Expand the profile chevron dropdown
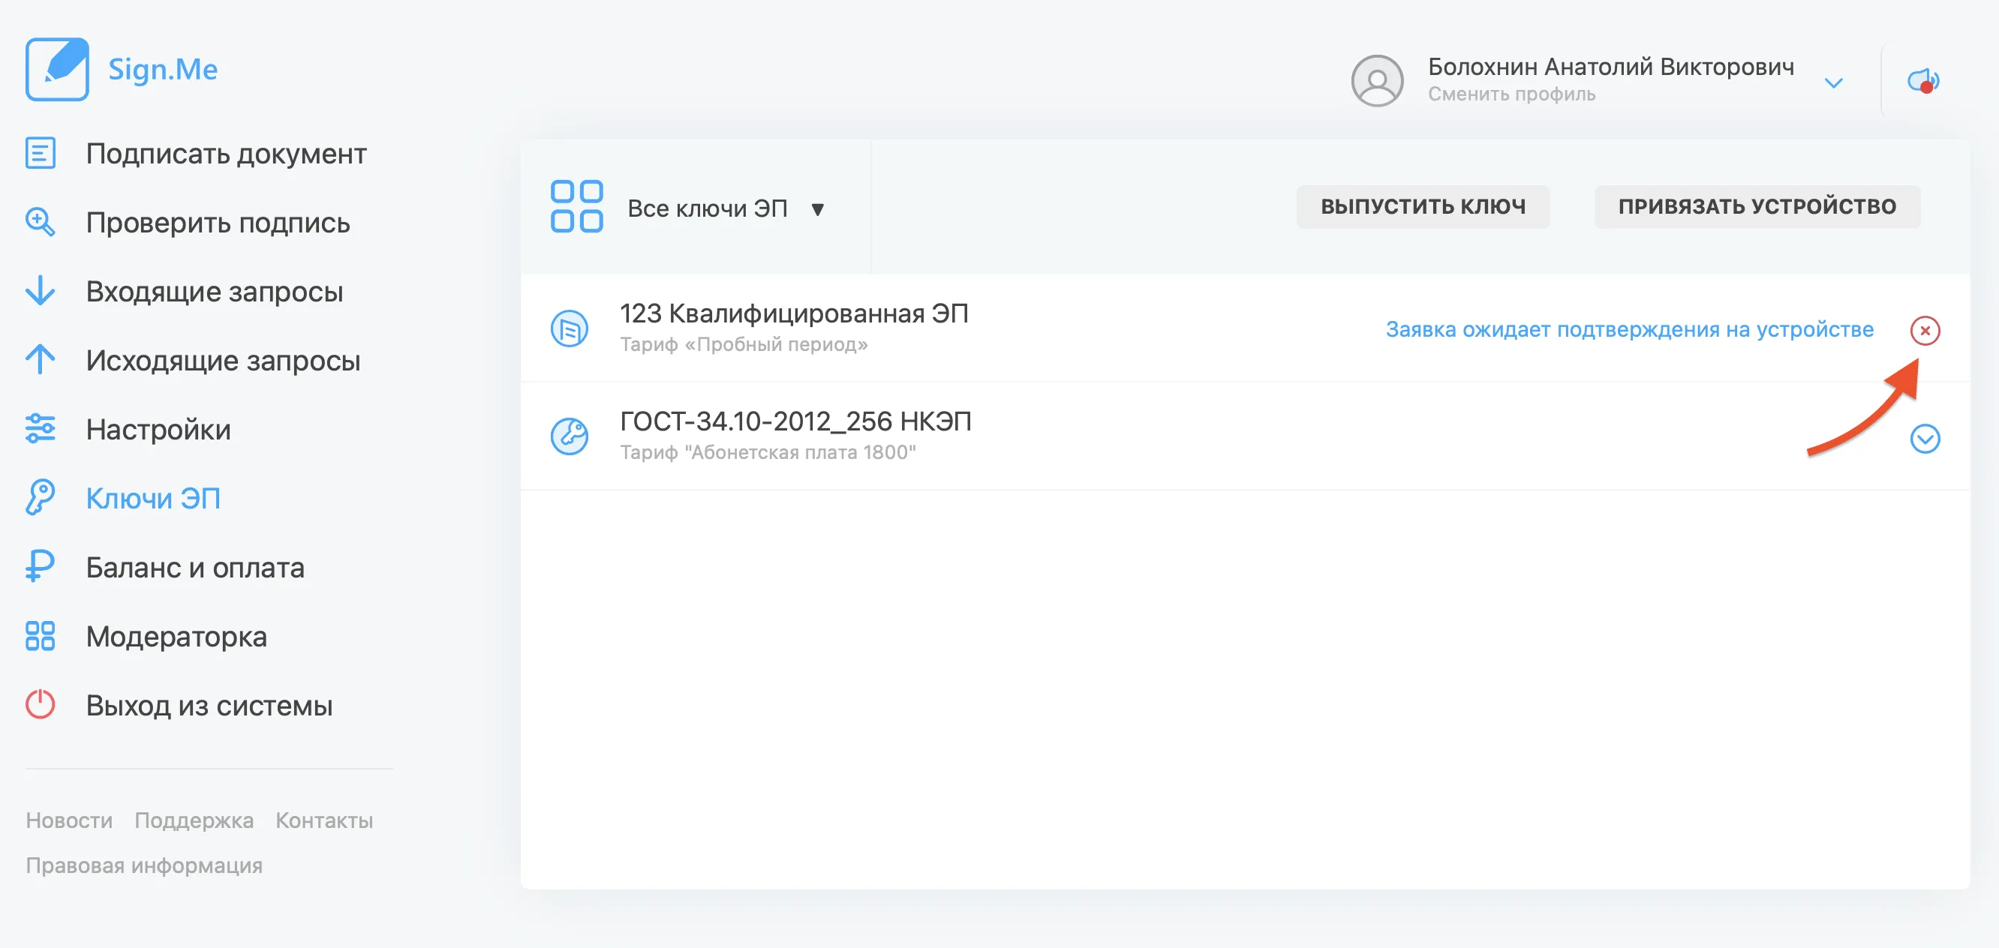Screen dimensions: 1999x948 [1834, 83]
